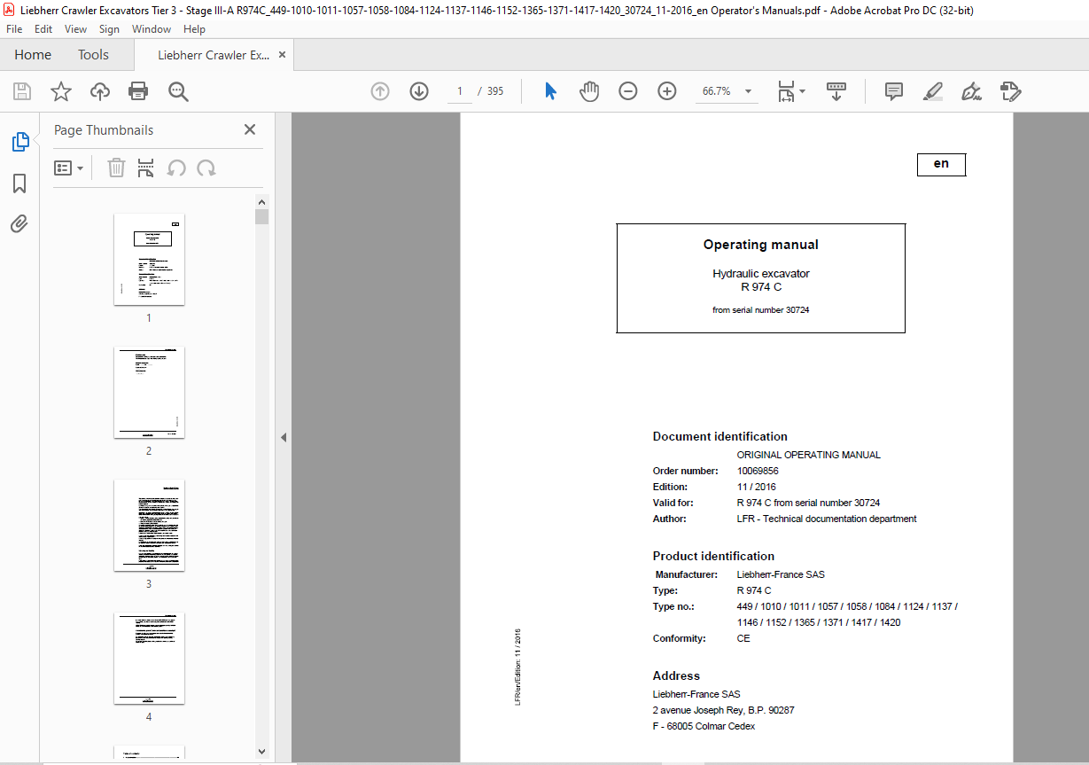Click the order number 10069856

pos(758,471)
